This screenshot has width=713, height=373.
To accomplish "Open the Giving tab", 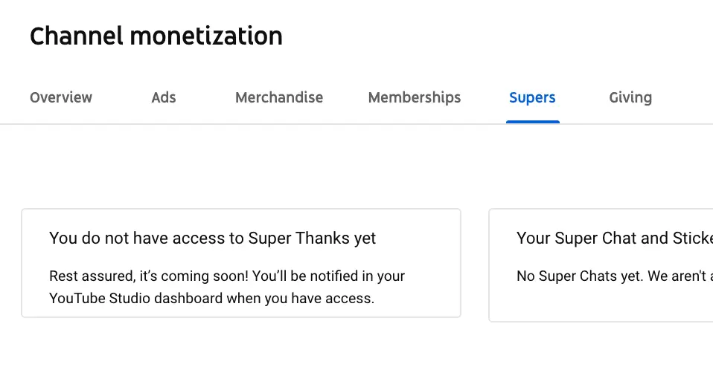I will point(630,97).
